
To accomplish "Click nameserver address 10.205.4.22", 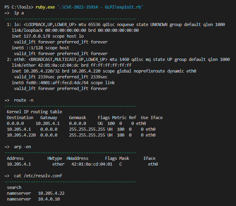I will pyautogui.click(x=51, y=193).
